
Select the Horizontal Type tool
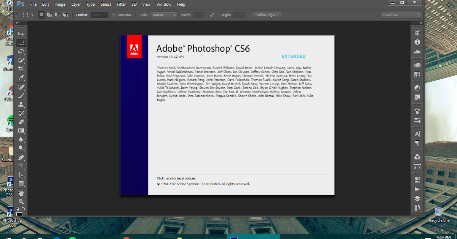pyautogui.click(x=21, y=166)
